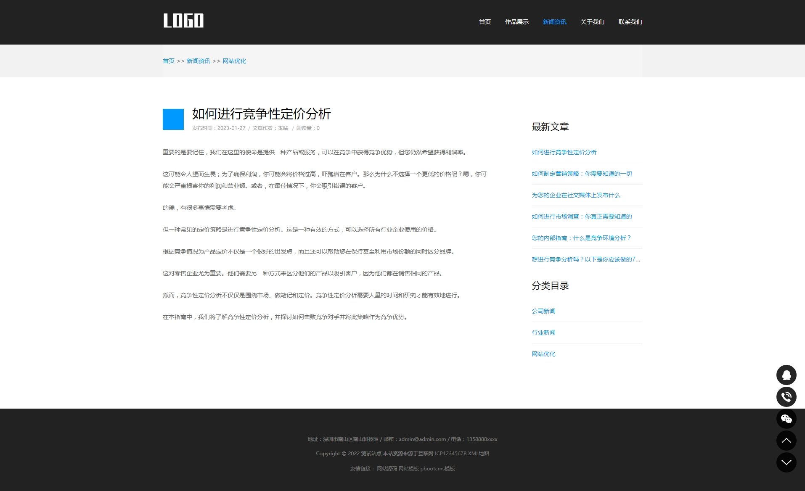Screen dimensions: 805x491
Task: Click the notification bell icon
Action: coord(786,375)
